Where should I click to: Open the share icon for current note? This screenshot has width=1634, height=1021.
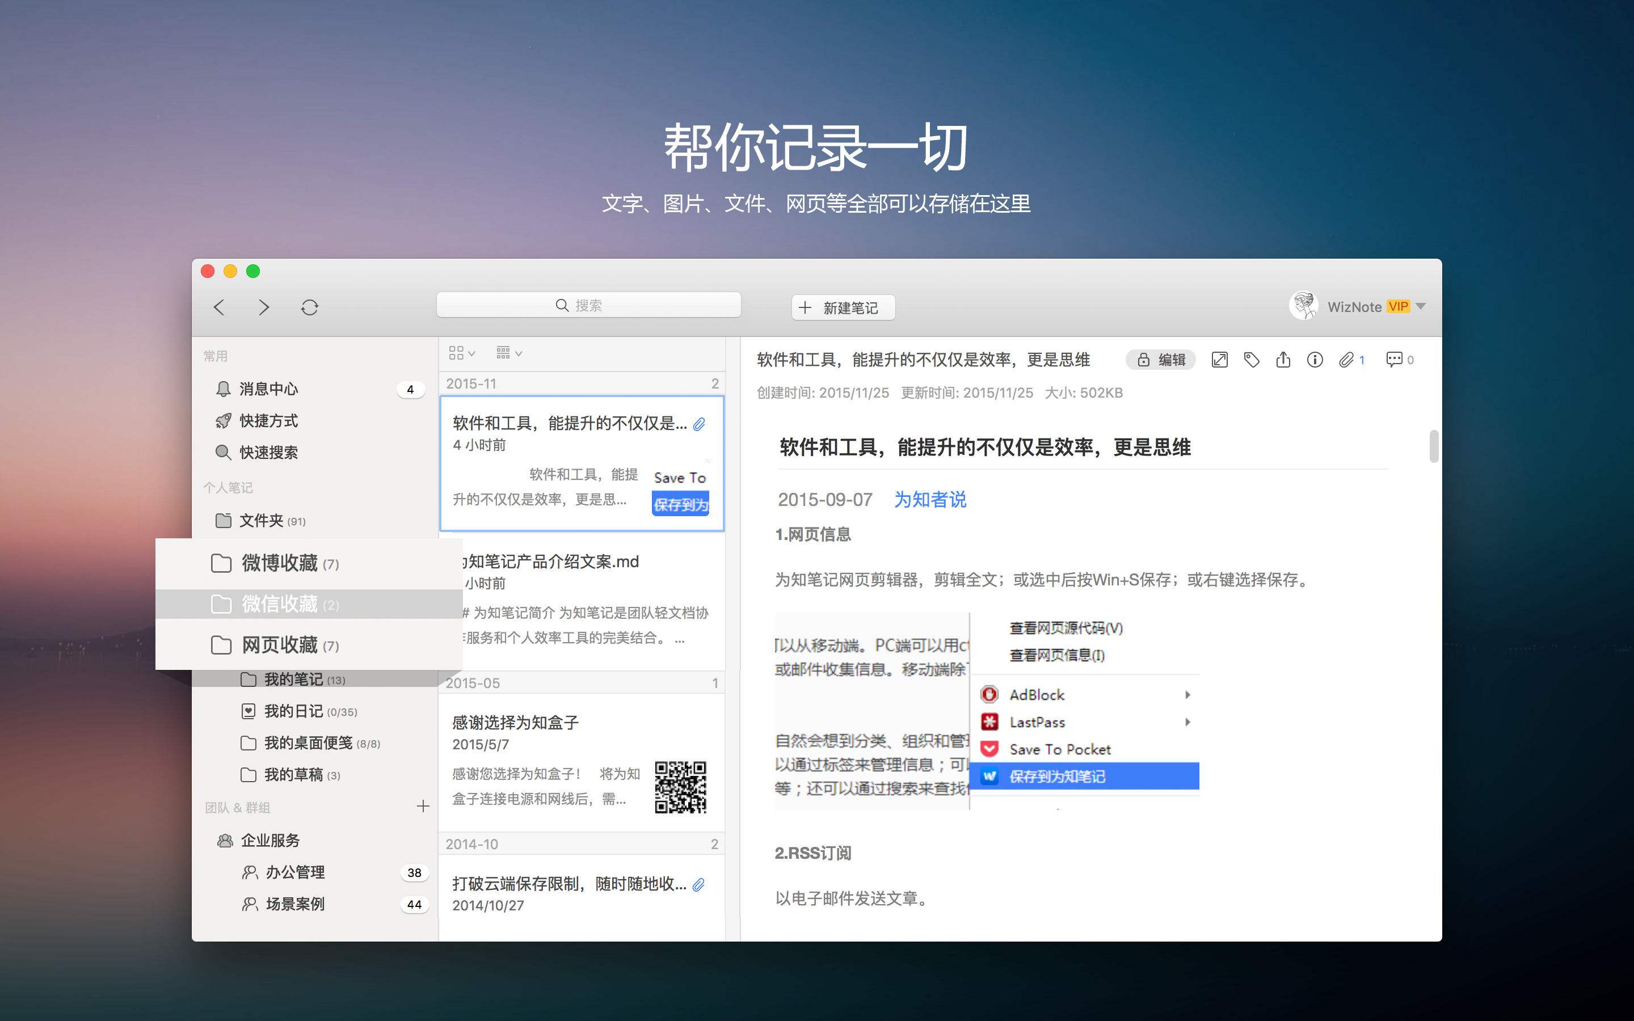tap(1283, 359)
